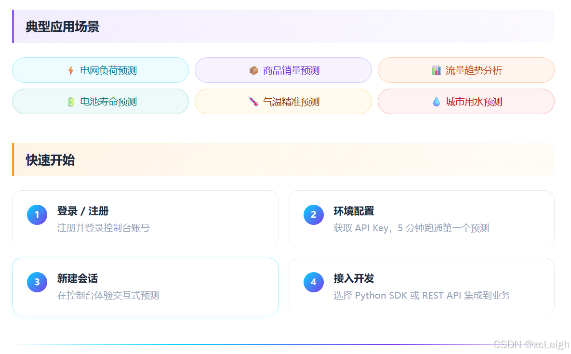571x354 pixels.
Task: Select the 电池寿命预测 scenario pill
Action: click(101, 102)
